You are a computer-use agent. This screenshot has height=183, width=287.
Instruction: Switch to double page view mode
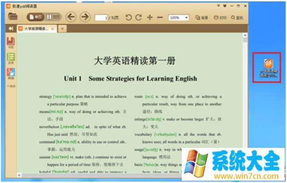(x=53, y=17)
